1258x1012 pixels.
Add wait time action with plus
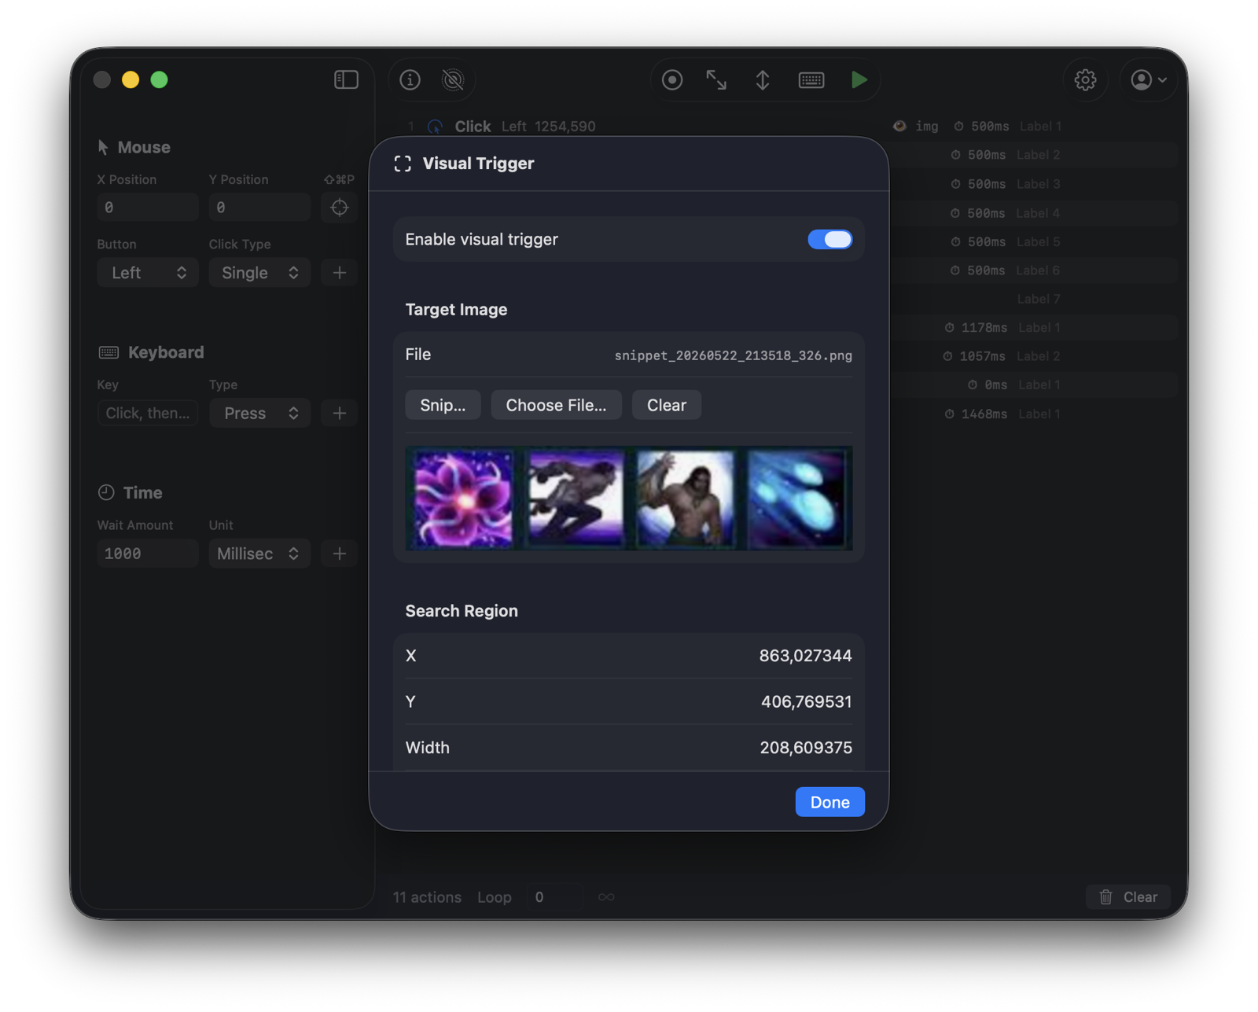click(340, 554)
